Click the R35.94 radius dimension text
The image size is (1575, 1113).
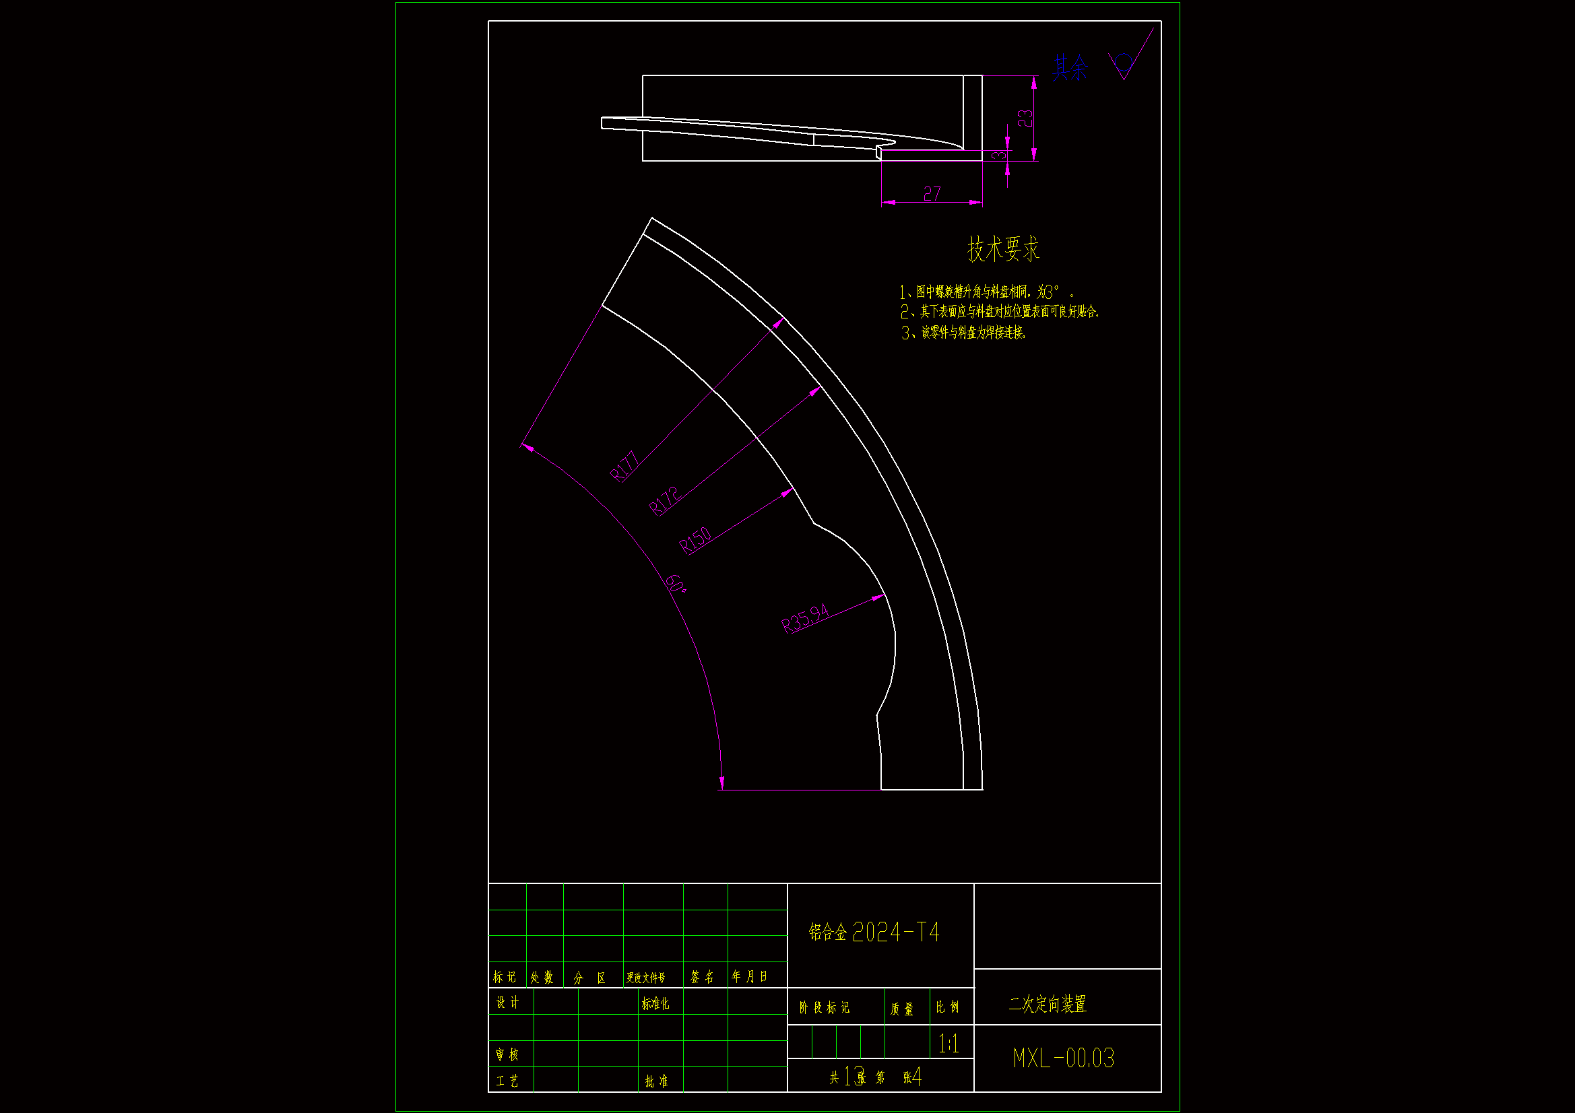point(805,618)
